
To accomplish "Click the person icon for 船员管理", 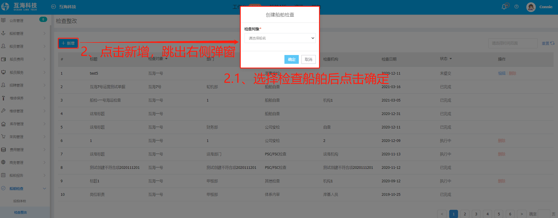I will click(x=3, y=46).
